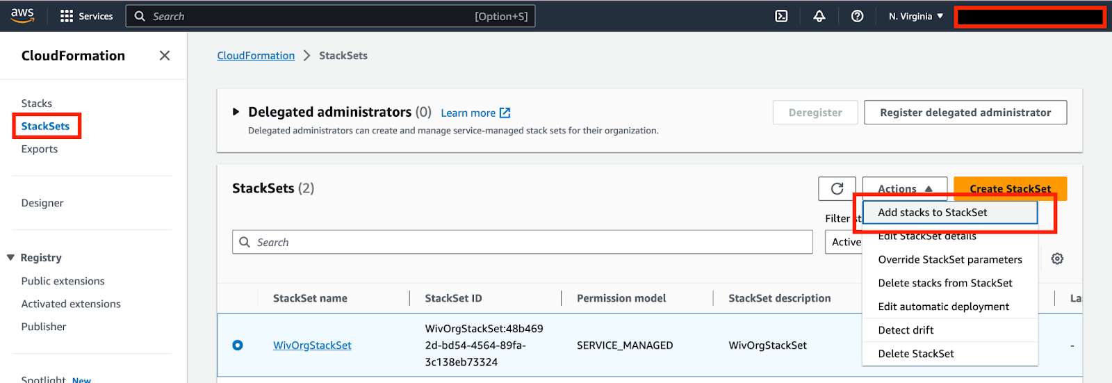
Task: Sort by Permission model column
Action: click(x=621, y=298)
